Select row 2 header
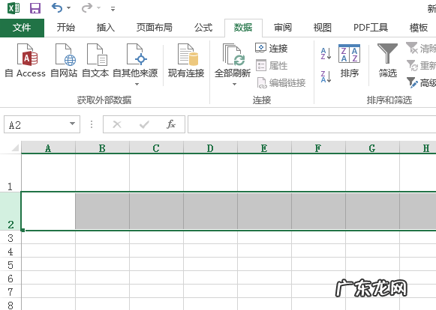436x310 pixels. point(11,211)
